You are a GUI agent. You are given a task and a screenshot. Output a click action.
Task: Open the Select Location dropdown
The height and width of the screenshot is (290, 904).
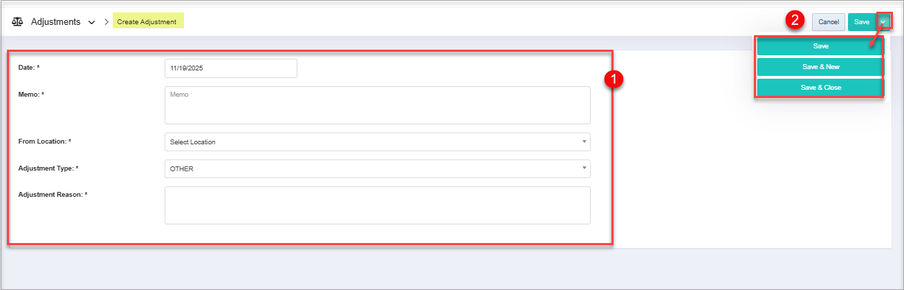pyautogui.click(x=377, y=142)
